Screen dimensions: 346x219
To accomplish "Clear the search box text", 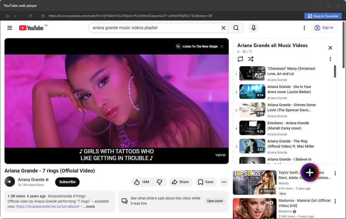I will (x=223, y=28).
